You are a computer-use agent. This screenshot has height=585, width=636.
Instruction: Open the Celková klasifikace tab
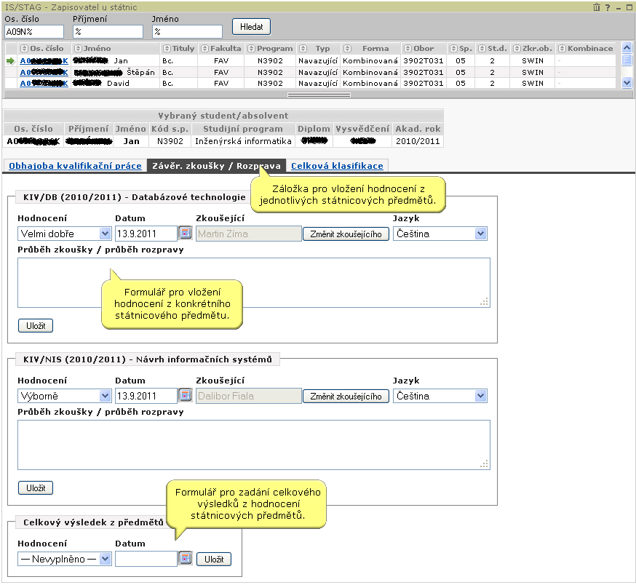pos(337,166)
